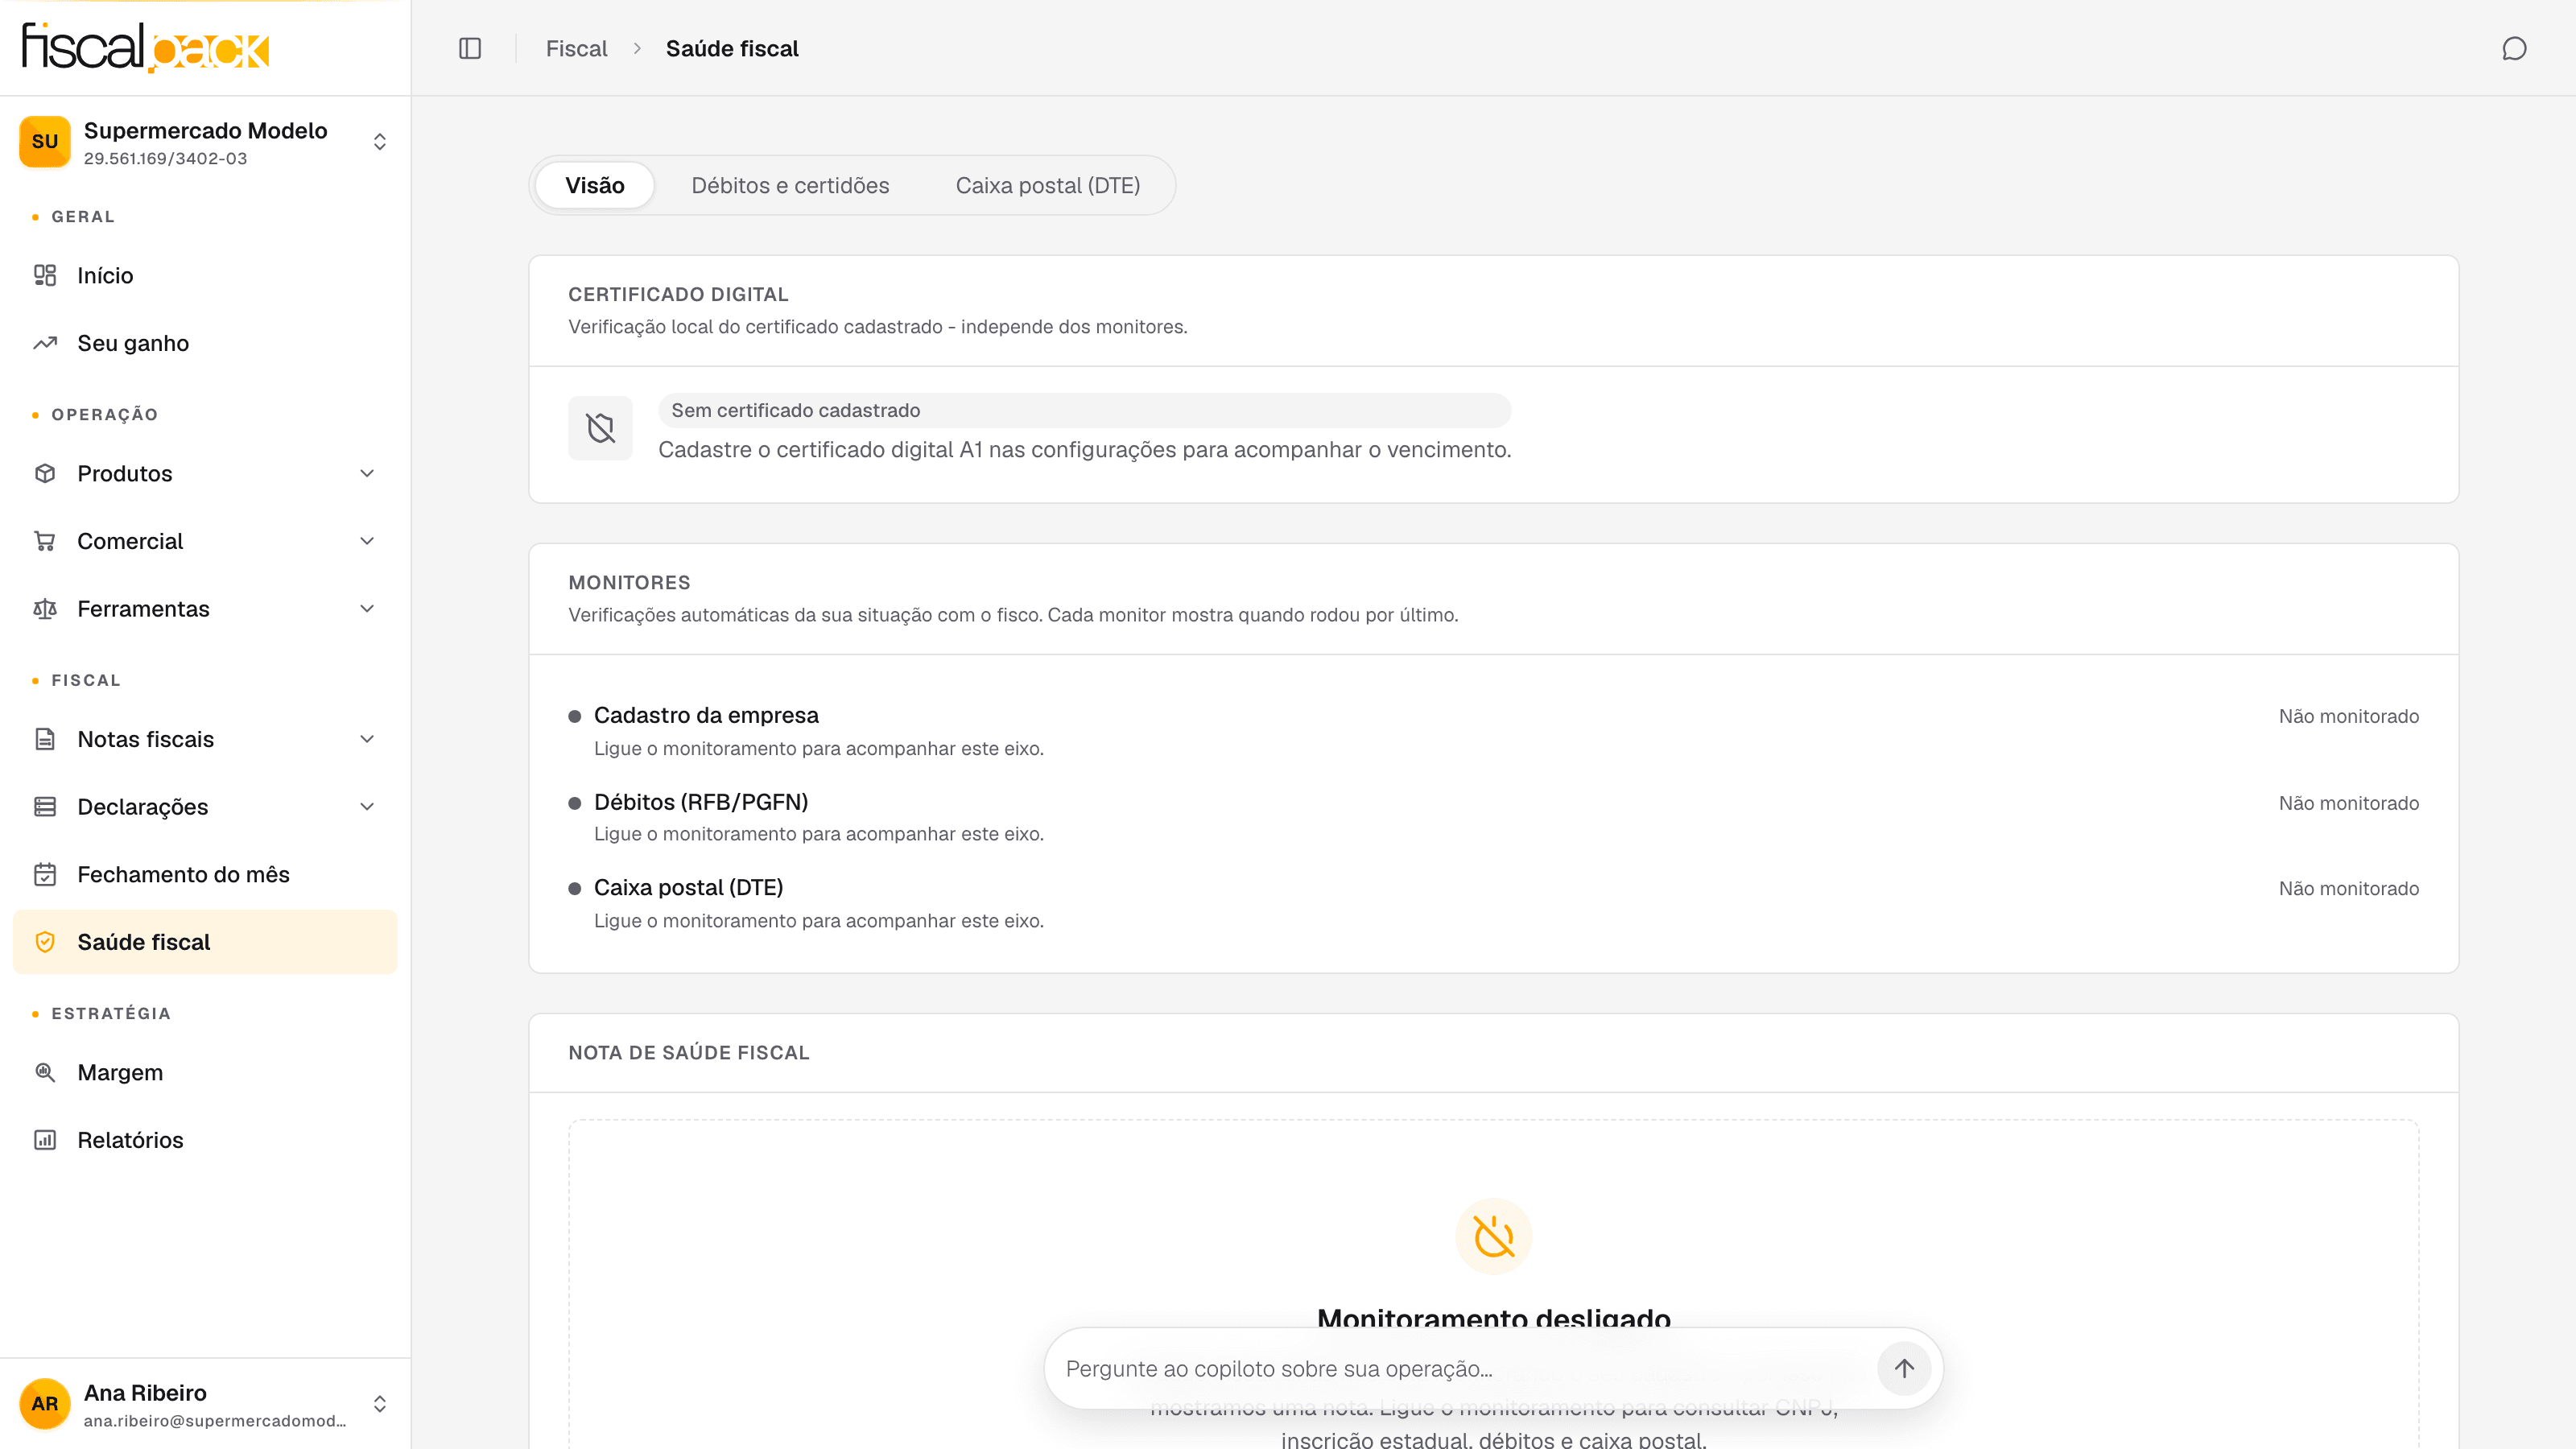Click Não monitorado status for Caixa postal

(x=2348, y=888)
